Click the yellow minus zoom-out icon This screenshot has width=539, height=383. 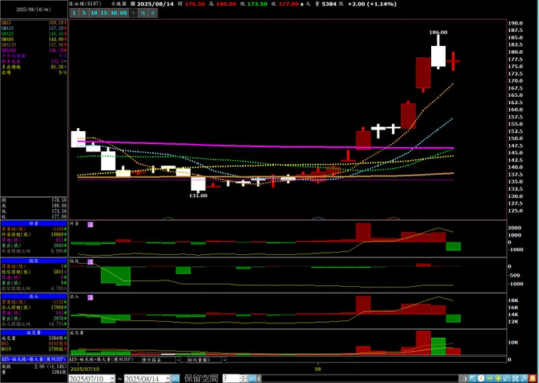pos(490,379)
